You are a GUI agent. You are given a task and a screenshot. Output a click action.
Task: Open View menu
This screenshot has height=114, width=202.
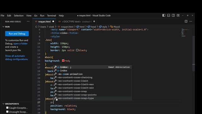click(29, 16)
